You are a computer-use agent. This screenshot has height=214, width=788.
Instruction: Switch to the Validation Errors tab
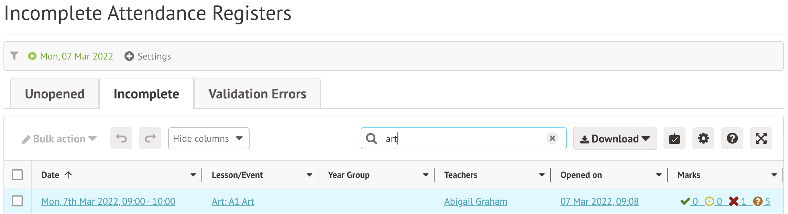[x=257, y=94]
